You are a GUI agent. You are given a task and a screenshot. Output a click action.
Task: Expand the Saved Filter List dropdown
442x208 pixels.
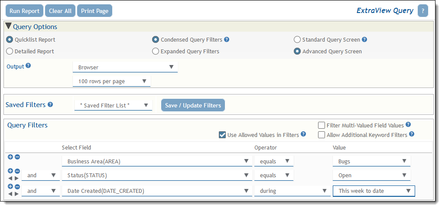point(113,105)
